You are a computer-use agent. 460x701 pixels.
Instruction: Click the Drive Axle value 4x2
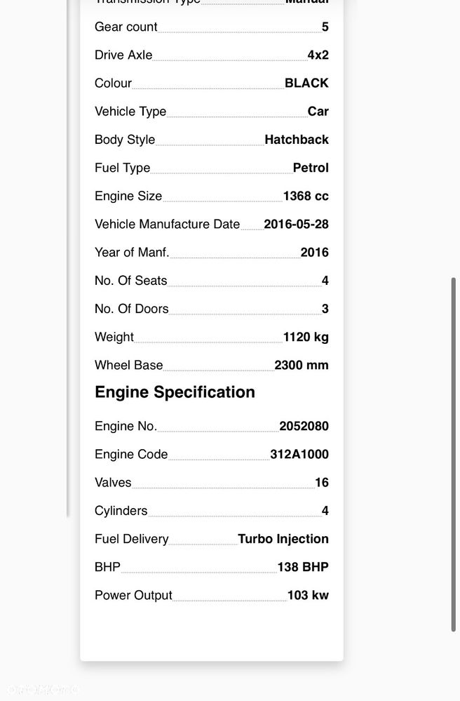[x=318, y=55]
